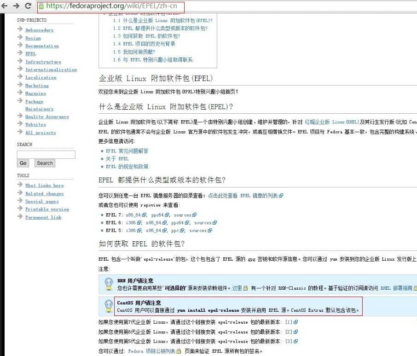Open the Websites sidebar link
Image resolution: width=417 pixels, height=356 pixels.
click(x=35, y=124)
